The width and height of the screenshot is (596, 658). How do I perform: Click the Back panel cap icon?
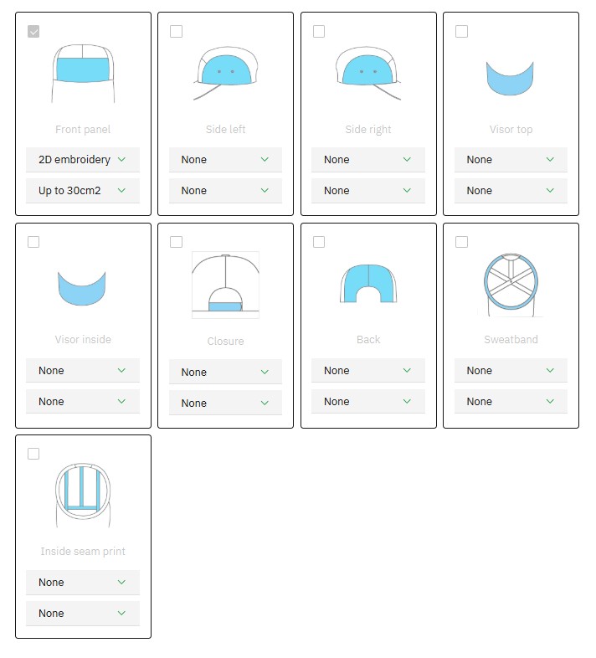tap(368, 283)
